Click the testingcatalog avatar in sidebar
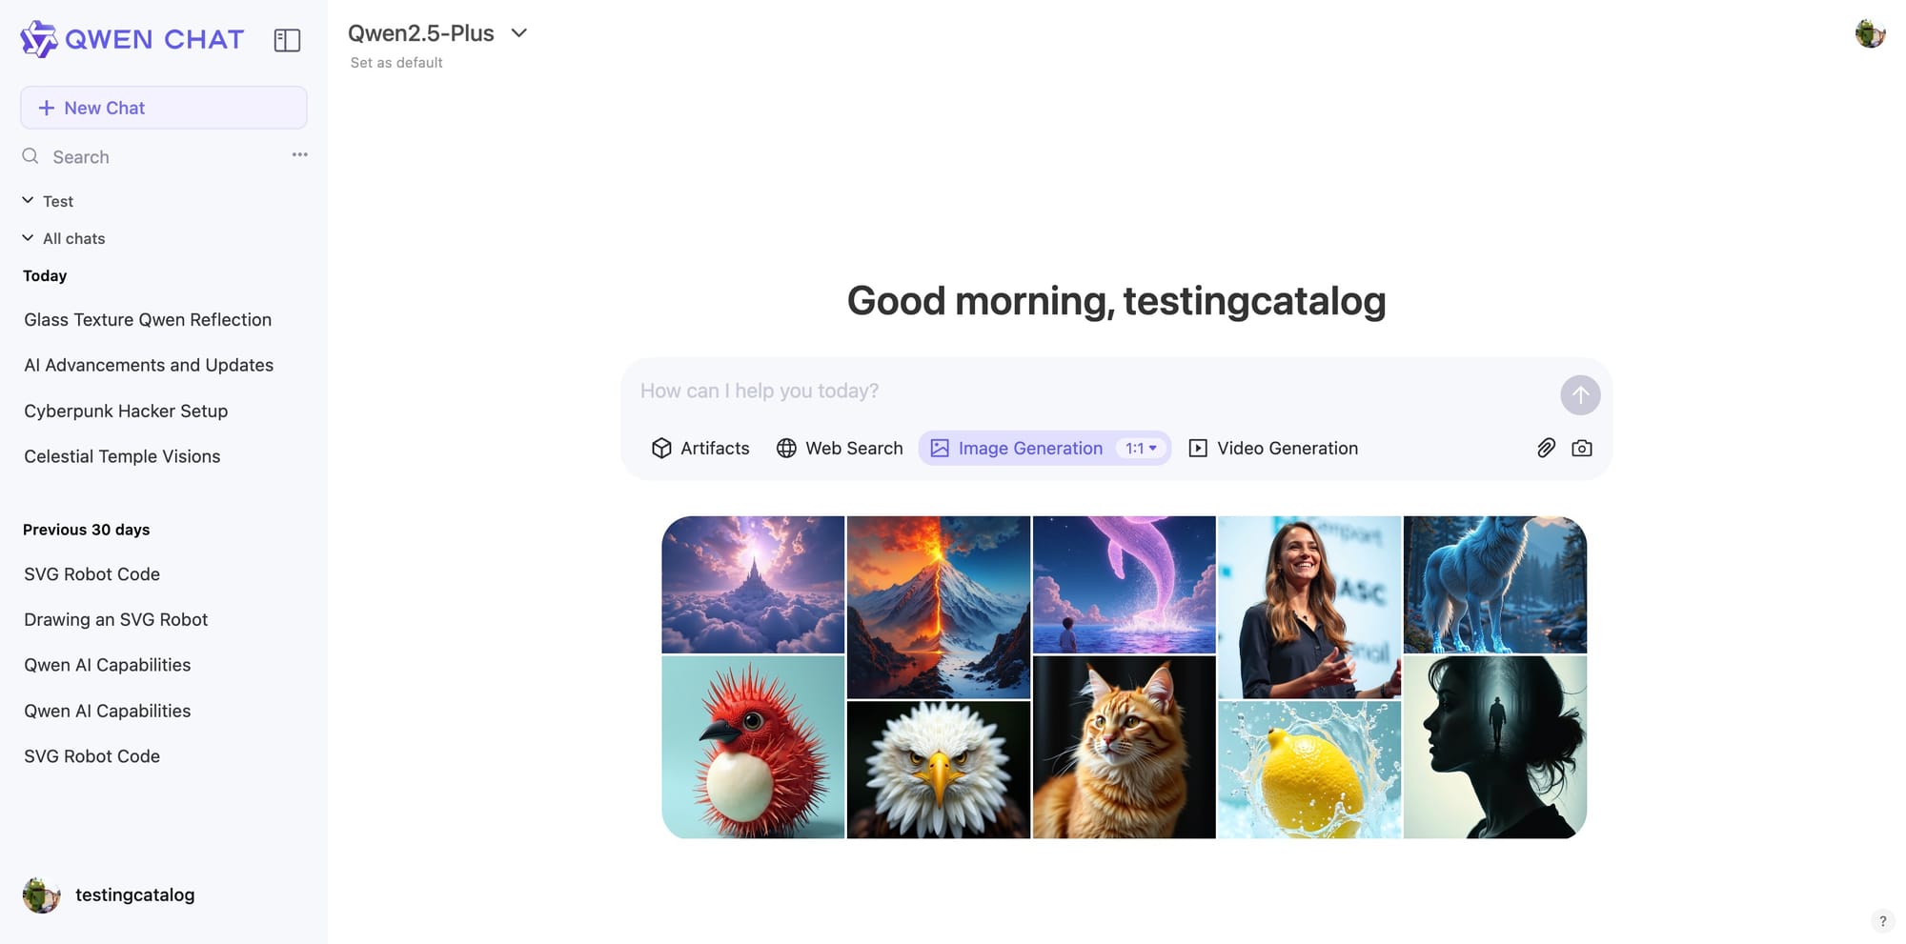Viewport: 1906px width, 944px height. 41,895
